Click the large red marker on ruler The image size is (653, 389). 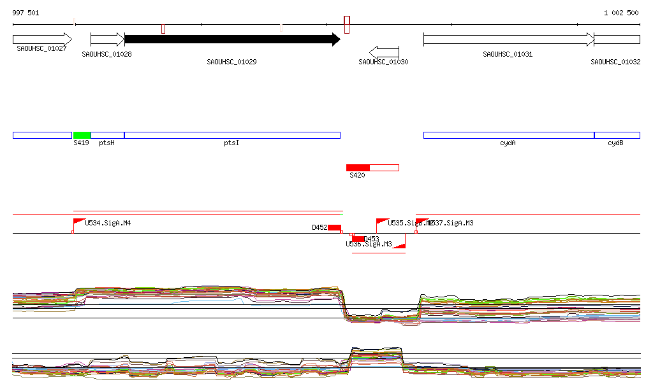(x=347, y=25)
